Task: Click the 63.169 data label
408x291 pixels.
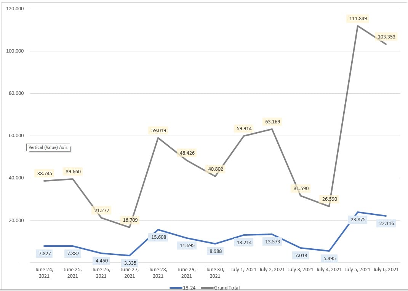Action: click(272, 122)
